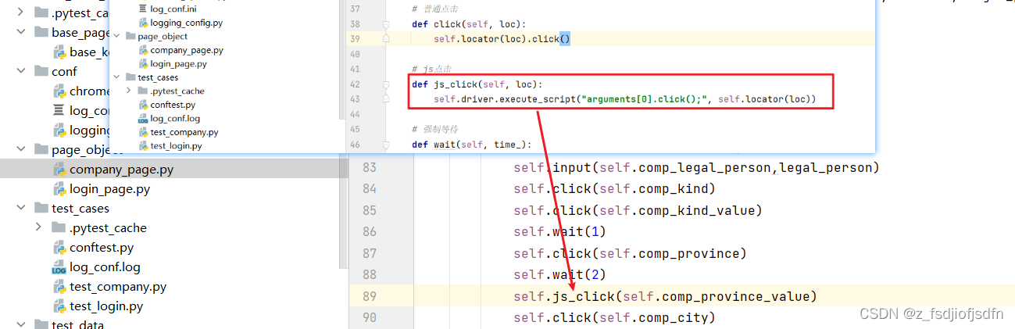Collapse the base_page folder arrow
Viewport: 1015px width, 329px height.
pyautogui.click(x=20, y=33)
